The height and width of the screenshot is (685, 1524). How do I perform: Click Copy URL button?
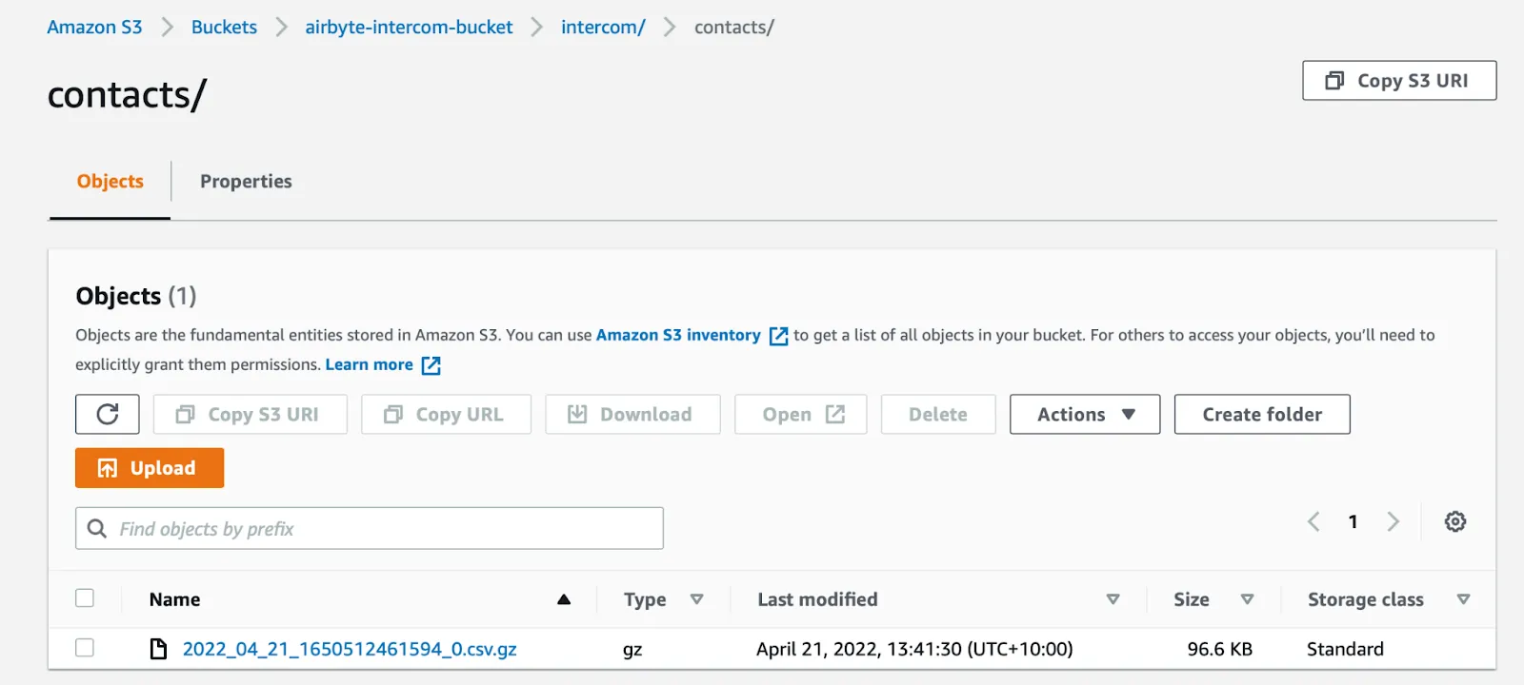pos(446,414)
